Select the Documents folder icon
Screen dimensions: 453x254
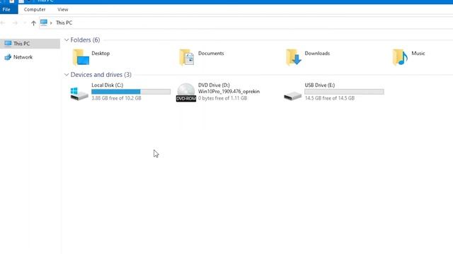187,57
